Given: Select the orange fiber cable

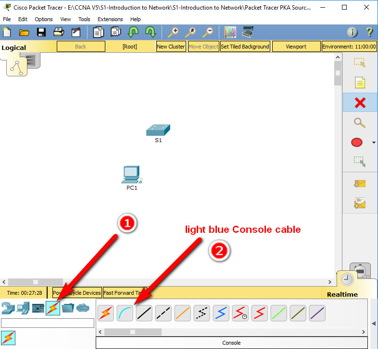Looking at the screenshot, I should pyautogui.click(x=182, y=313).
